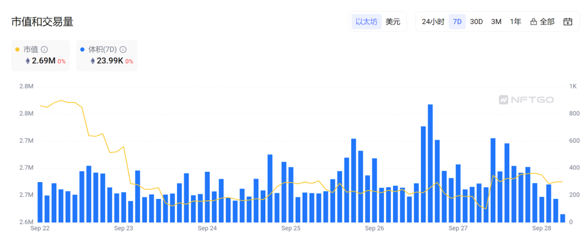The width and height of the screenshot is (587, 242).
Task: Toggle blue 体积(7D) series legend dot
Action: (82, 49)
